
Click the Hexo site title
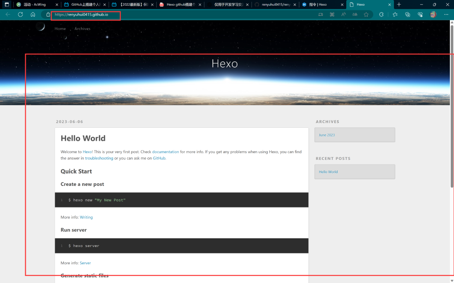pos(225,63)
